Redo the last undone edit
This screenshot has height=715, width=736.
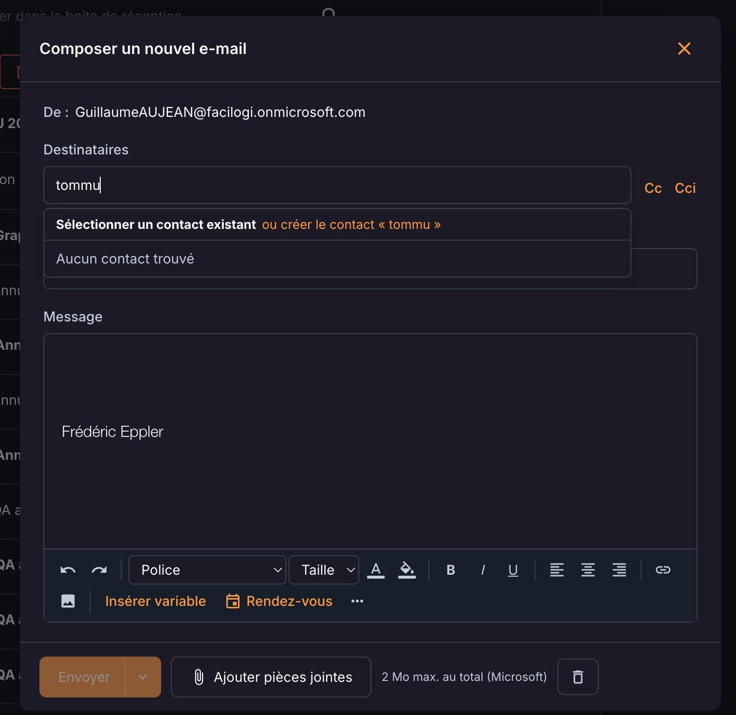coord(99,570)
